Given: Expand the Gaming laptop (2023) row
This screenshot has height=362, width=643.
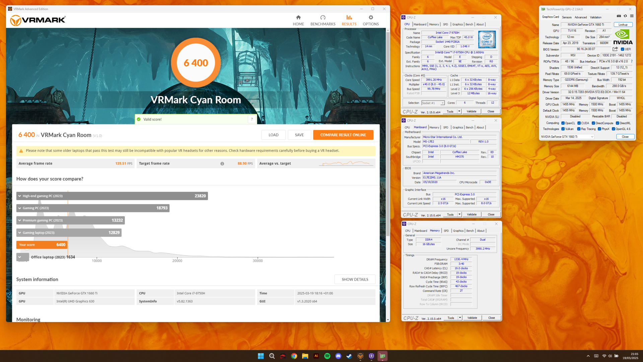Looking at the screenshot, I should (69, 233).
